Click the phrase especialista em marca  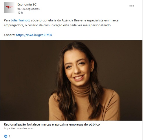tap(103, 20)
